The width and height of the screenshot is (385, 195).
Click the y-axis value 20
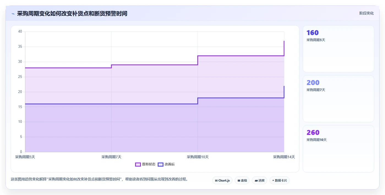coord(20,92)
